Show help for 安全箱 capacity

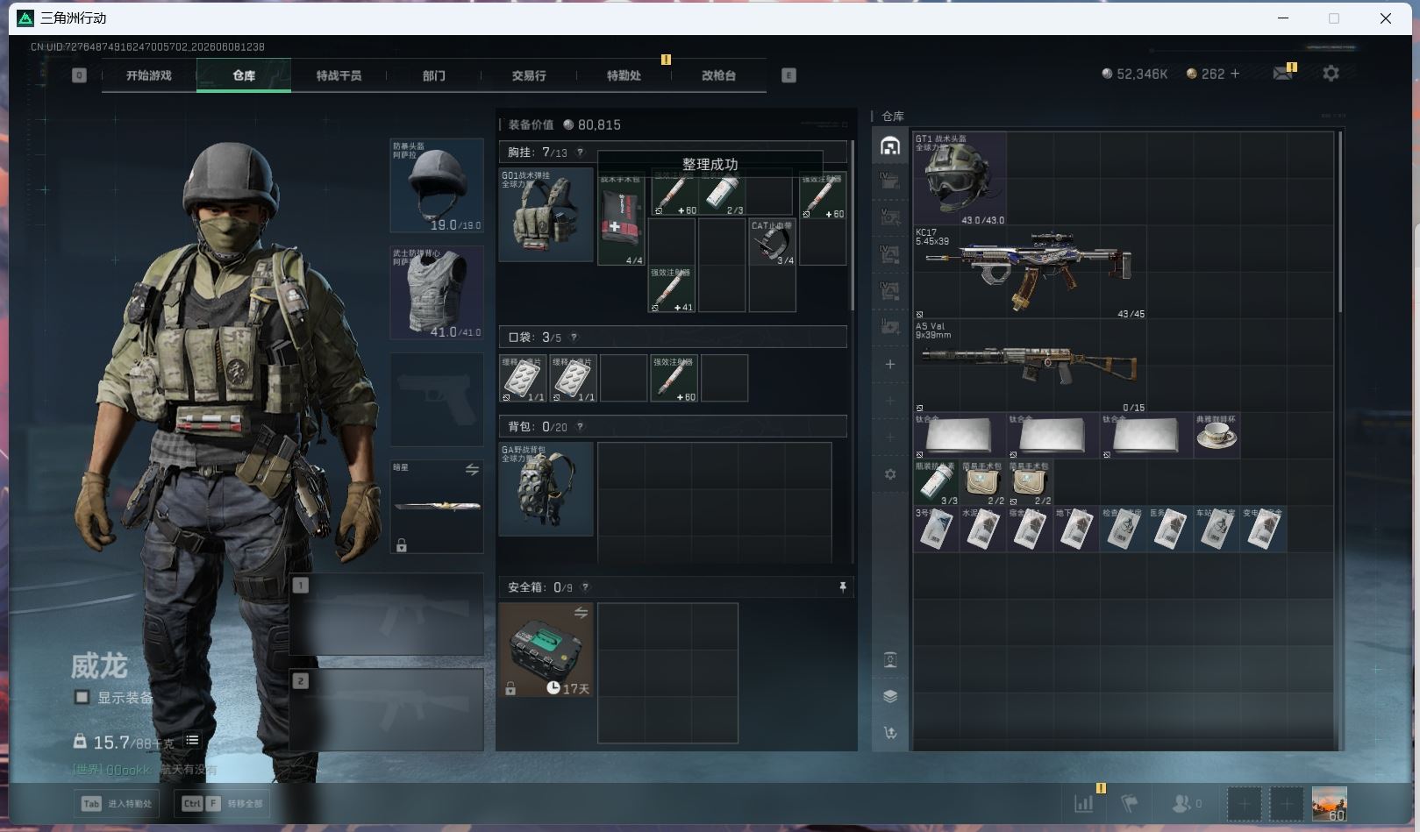586,587
